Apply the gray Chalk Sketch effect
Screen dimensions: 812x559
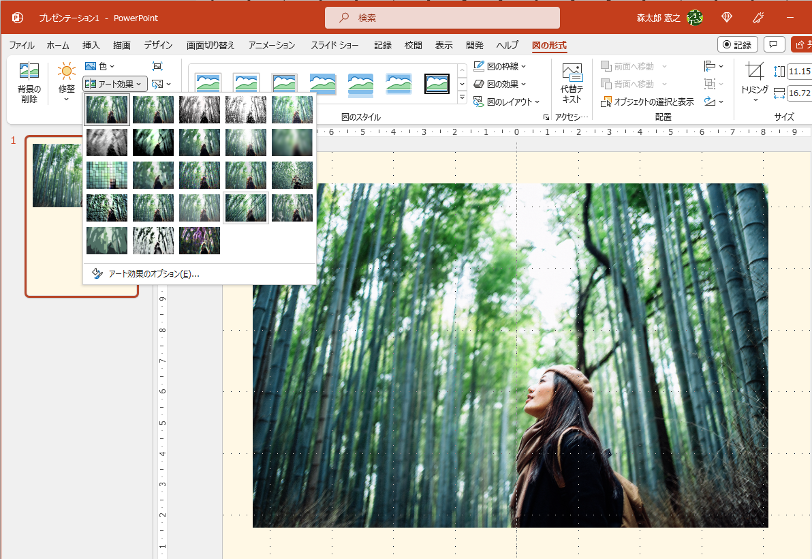(x=107, y=142)
